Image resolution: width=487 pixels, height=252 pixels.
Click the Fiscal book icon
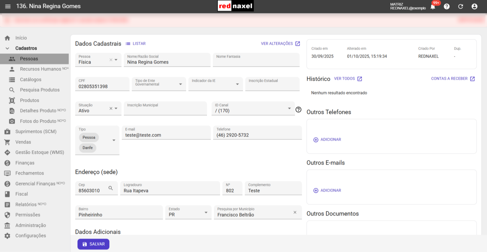[7, 194]
